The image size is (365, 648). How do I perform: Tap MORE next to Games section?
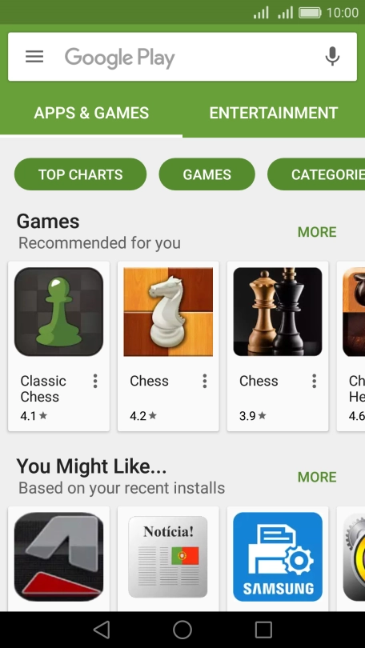pyautogui.click(x=317, y=232)
